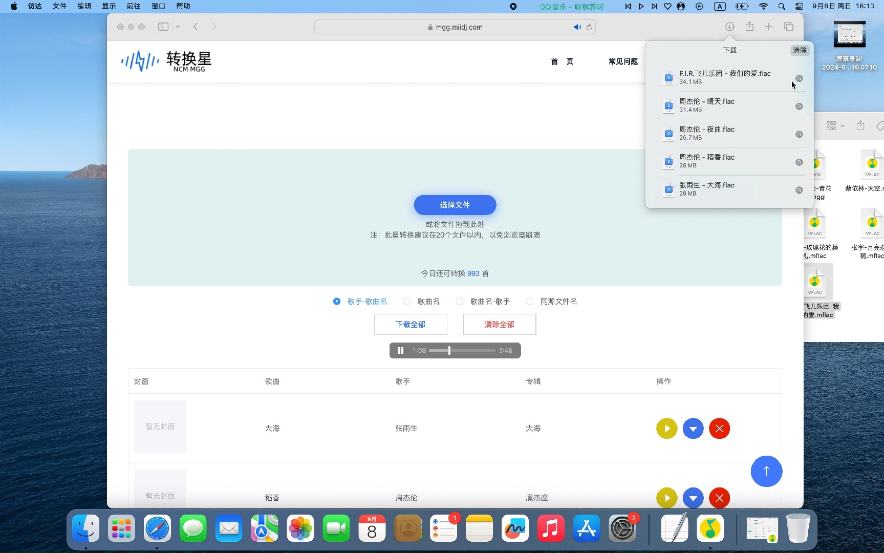Delete the 大海 song row
The height and width of the screenshot is (553, 884).
pyautogui.click(x=719, y=429)
